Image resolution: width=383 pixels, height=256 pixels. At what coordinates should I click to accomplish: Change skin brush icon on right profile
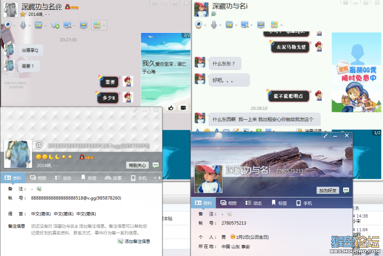click(x=326, y=136)
